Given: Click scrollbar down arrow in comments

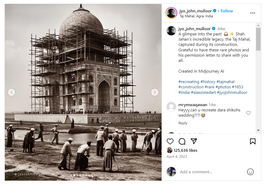Looking at the screenshot, I should [258, 130].
